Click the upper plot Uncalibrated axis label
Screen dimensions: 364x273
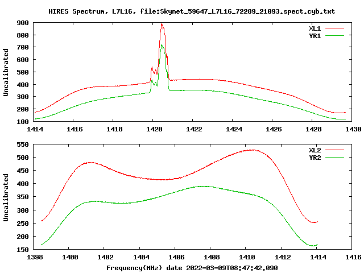tap(6, 72)
